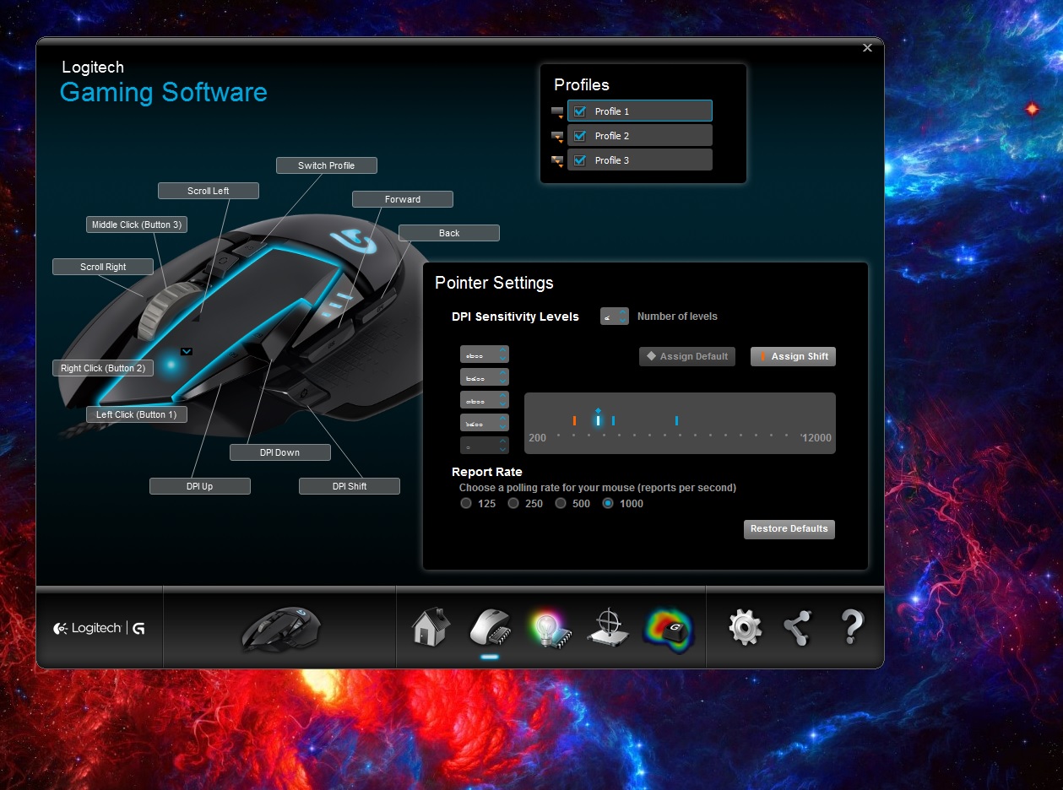The width and height of the screenshot is (1063, 790).
Task: Select the orange shift marker on DPI slider
Action: (x=574, y=419)
